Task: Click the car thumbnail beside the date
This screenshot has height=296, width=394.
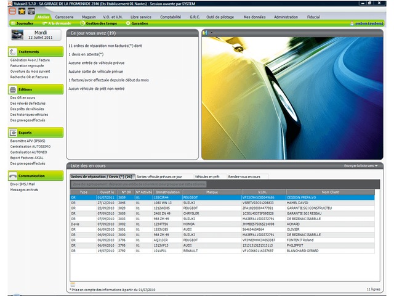Action: 17,35
